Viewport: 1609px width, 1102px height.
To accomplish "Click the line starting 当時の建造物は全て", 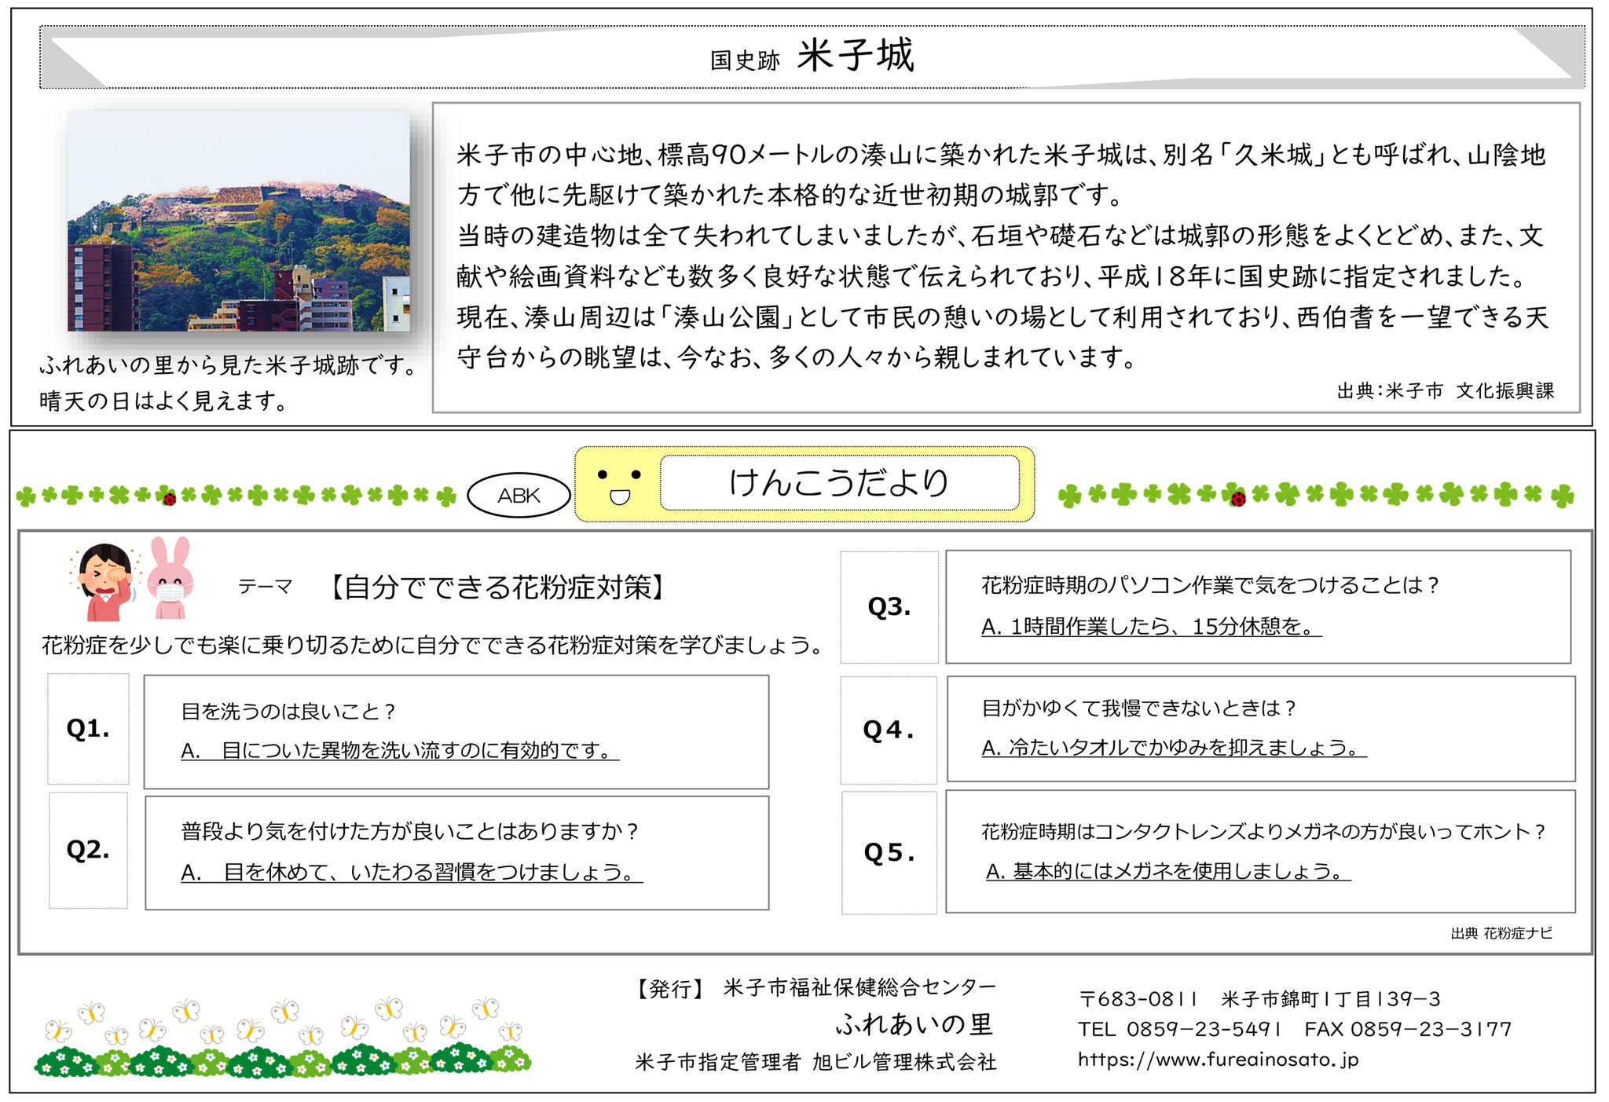I will [x=1000, y=236].
